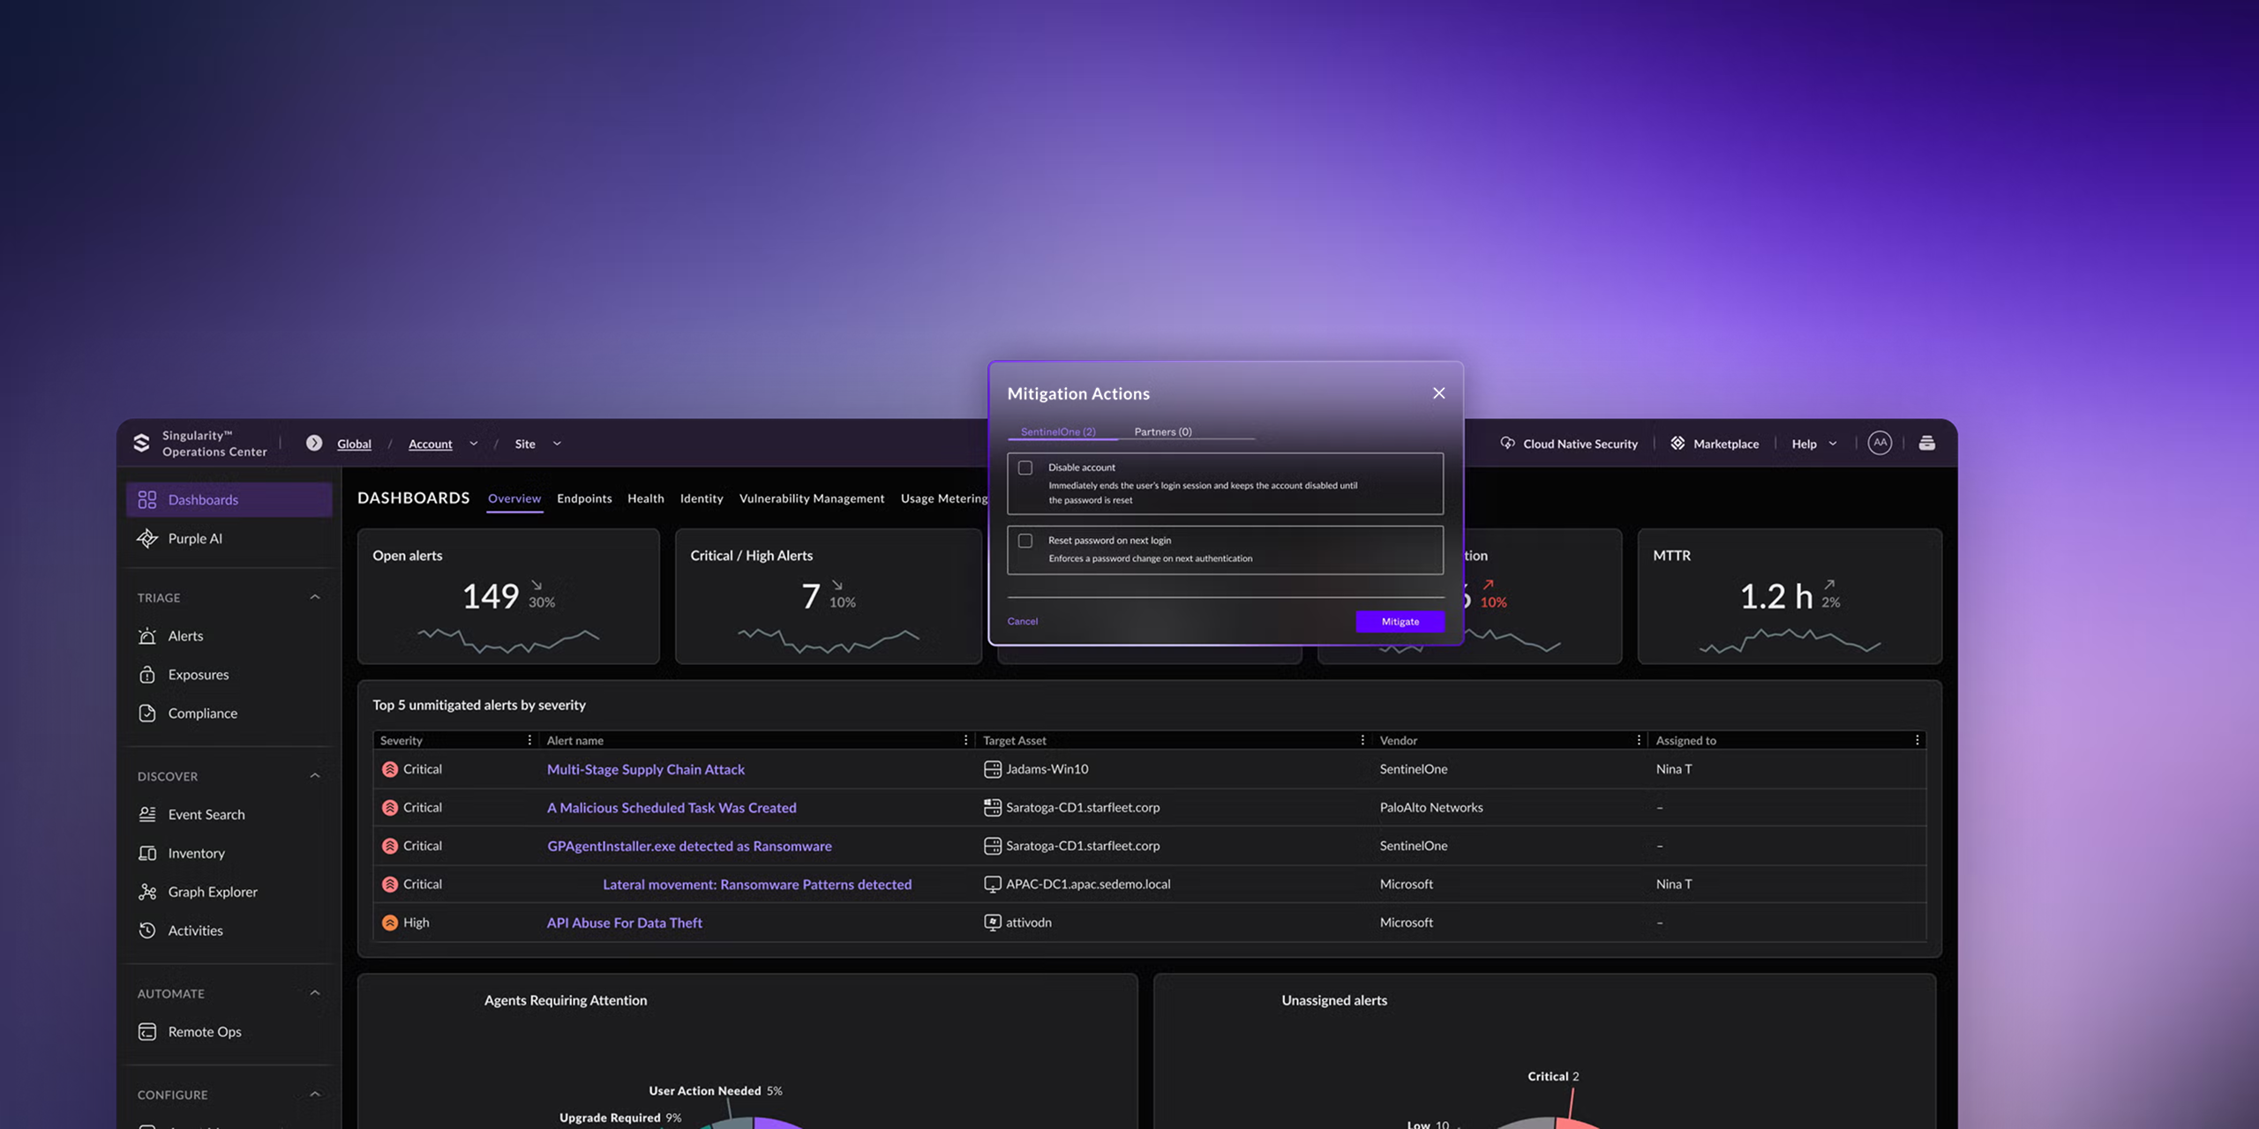Screen dimensions: 2259x1129
Task: Click the Critical severity icon for Multi-Stage Supply Chain Attack
Action: point(390,769)
